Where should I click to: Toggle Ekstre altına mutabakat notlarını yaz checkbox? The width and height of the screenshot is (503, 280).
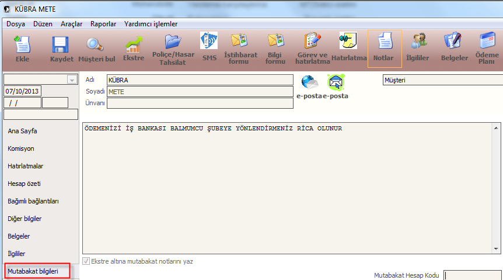86,261
